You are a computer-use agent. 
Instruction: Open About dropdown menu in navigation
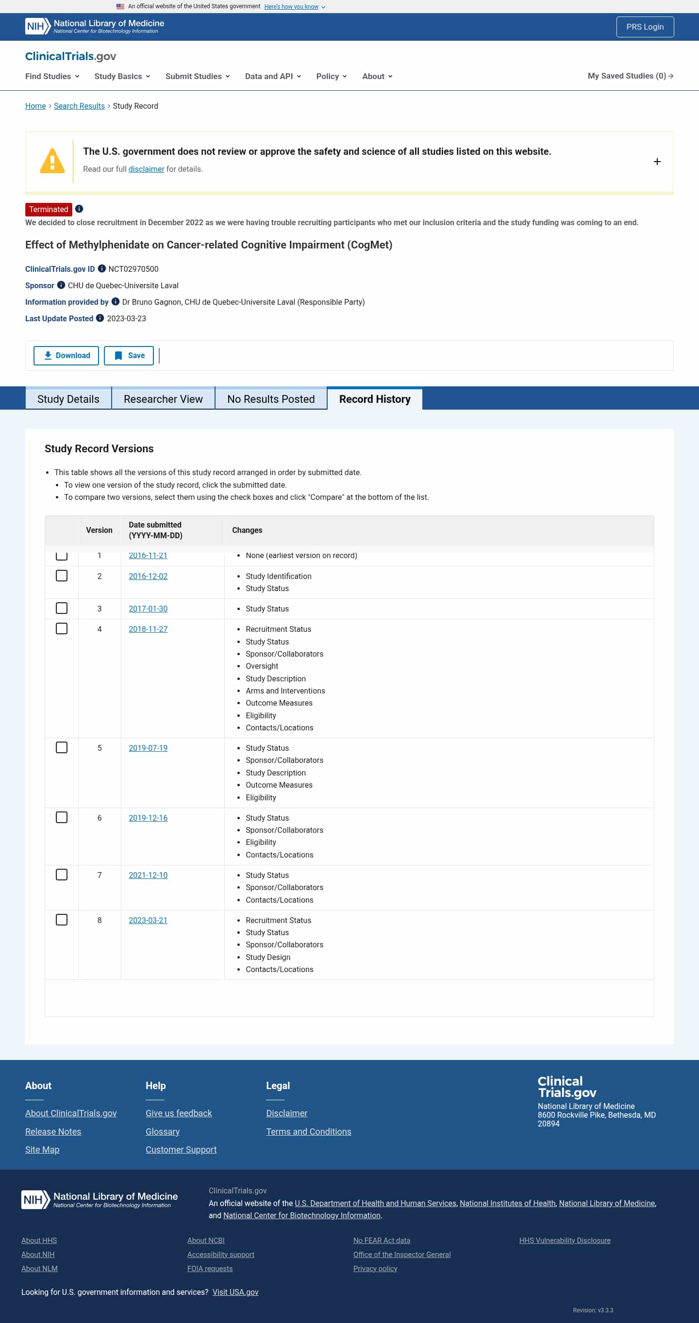click(x=378, y=76)
